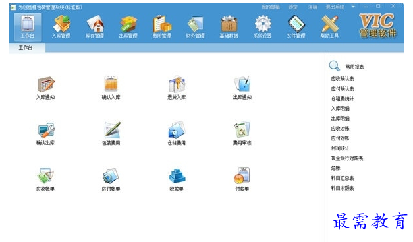Open 帮助工具 in toolbar
Screen dimensions: 413x242
pos(329,27)
